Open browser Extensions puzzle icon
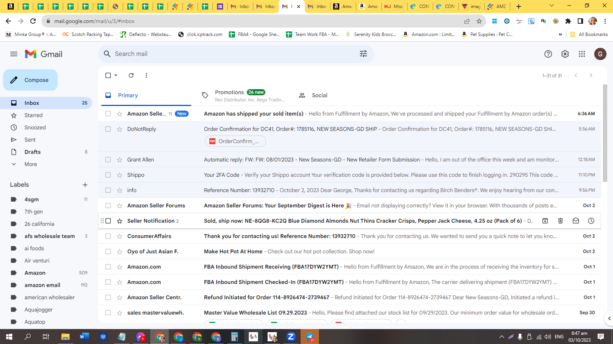This screenshot has height=344, width=613. (x=568, y=21)
